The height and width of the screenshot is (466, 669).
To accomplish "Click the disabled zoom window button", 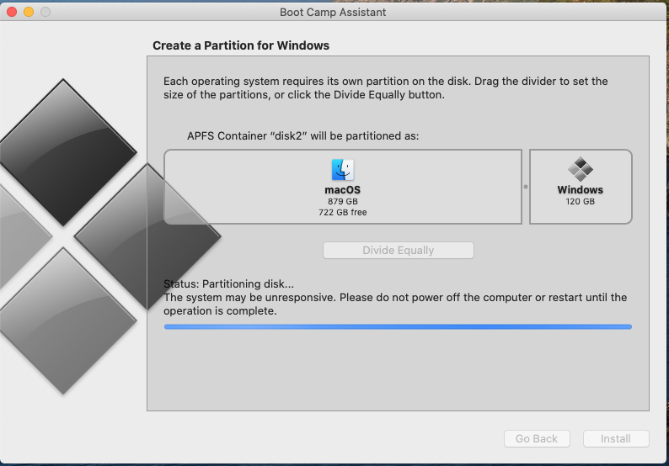I will click(45, 12).
